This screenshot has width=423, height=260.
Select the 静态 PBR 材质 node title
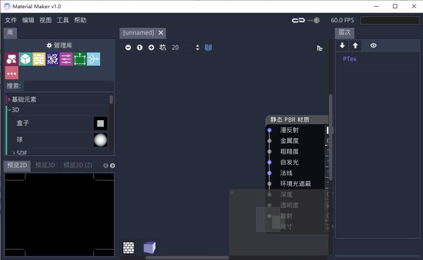click(x=290, y=119)
